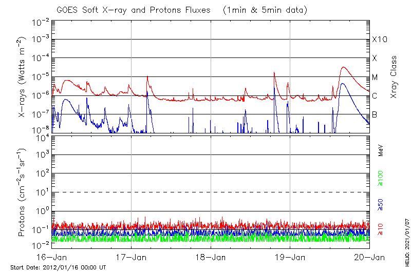Click the 20-Jan date label on x-axis
The image size is (411, 272).
click(369, 258)
